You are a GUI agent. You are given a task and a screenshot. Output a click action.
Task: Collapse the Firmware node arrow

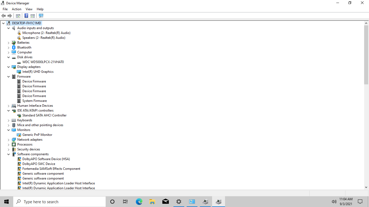9,77
